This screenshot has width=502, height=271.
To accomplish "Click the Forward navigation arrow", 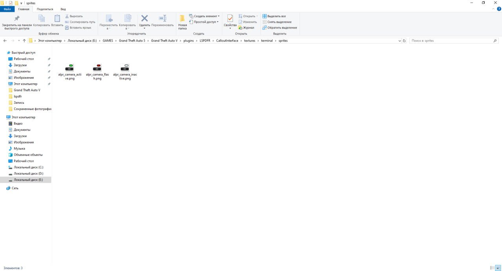I will [x=13, y=41].
